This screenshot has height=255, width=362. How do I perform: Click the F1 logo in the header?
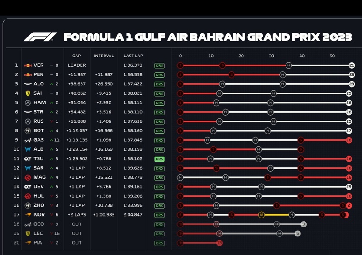click(40, 37)
